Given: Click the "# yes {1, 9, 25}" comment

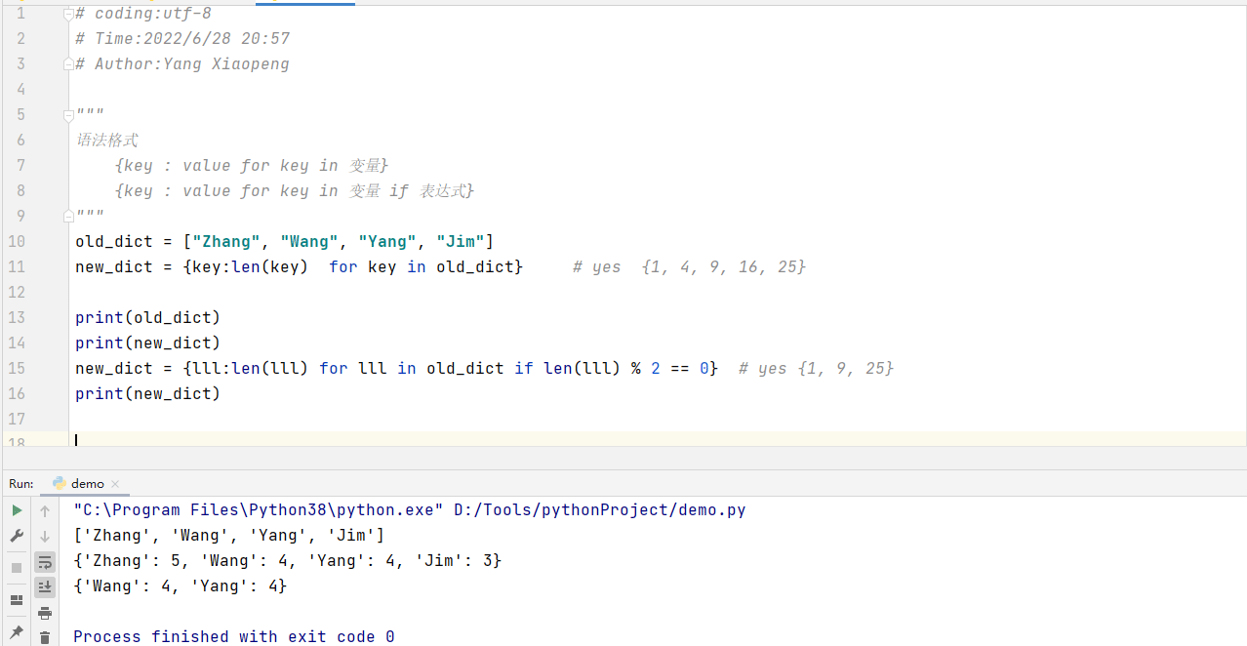Looking at the screenshot, I should pos(817,369).
